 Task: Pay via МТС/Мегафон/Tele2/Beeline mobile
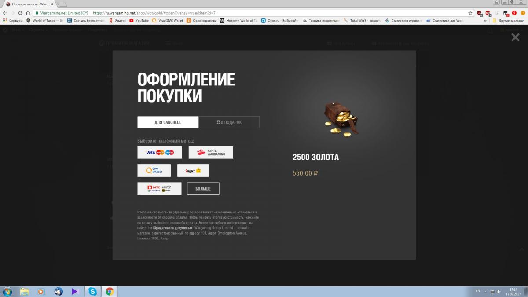pos(159,188)
